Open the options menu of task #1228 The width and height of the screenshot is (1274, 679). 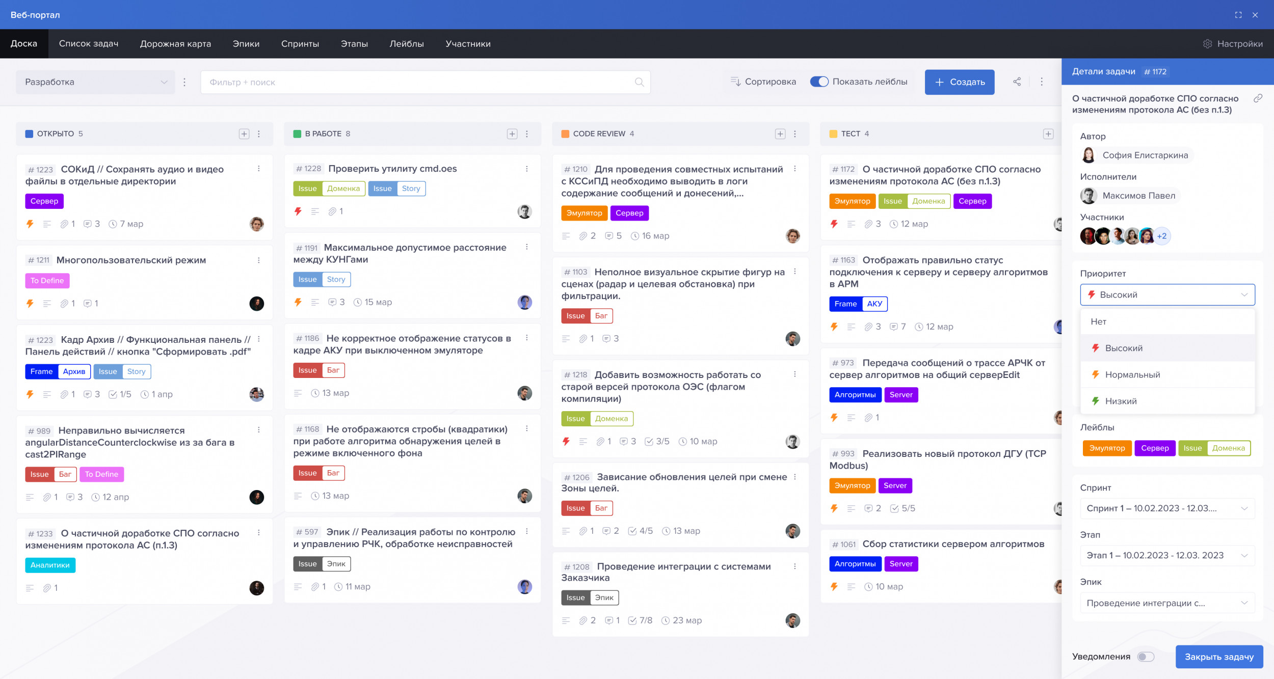pyautogui.click(x=527, y=169)
